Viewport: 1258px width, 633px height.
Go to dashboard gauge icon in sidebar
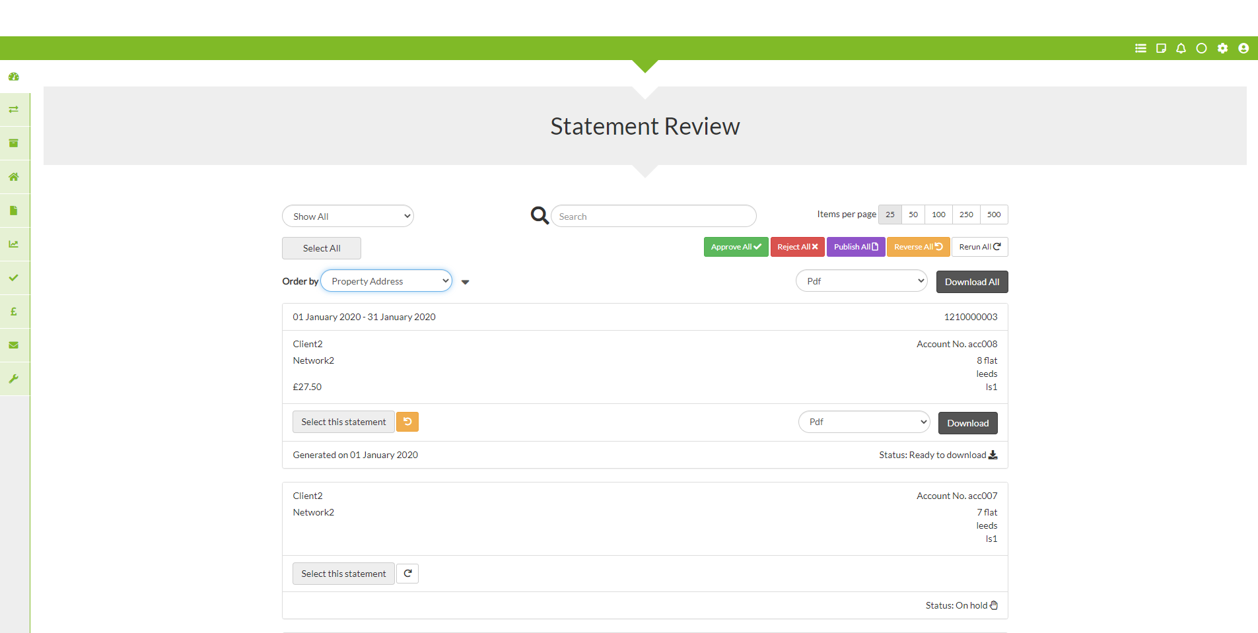[14, 77]
